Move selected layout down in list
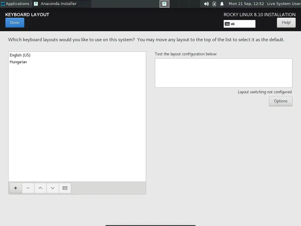 (x=52, y=188)
